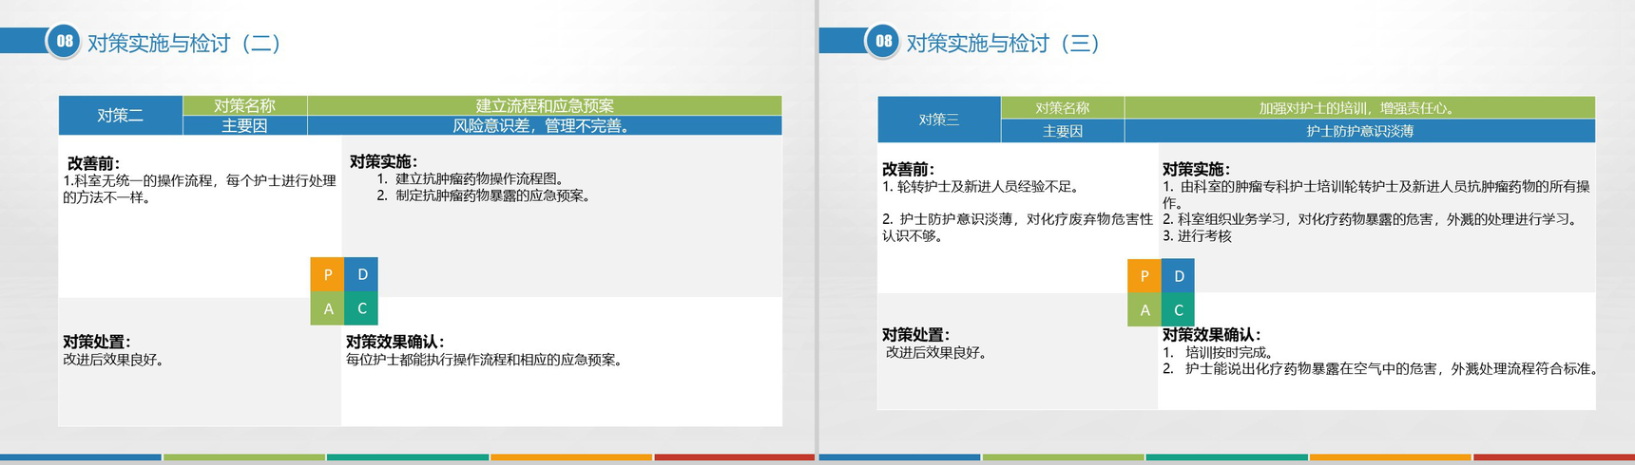Select the line 由科室的肿瘤专科护士培训轮转护士
The width and height of the screenshot is (1635, 465).
(x=1376, y=187)
